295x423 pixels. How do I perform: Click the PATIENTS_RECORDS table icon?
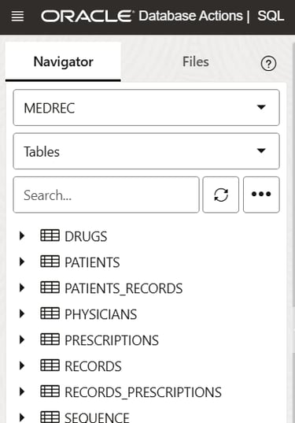(x=50, y=288)
